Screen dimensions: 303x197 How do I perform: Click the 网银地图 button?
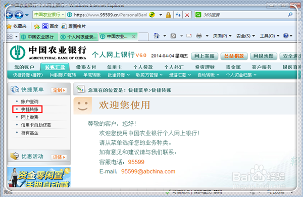pyautogui.click(x=264, y=56)
